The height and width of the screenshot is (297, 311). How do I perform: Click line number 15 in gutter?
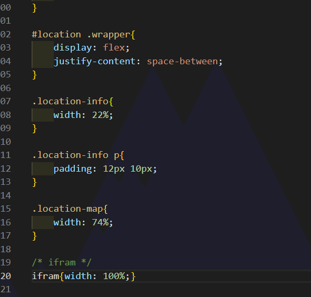[5, 209]
